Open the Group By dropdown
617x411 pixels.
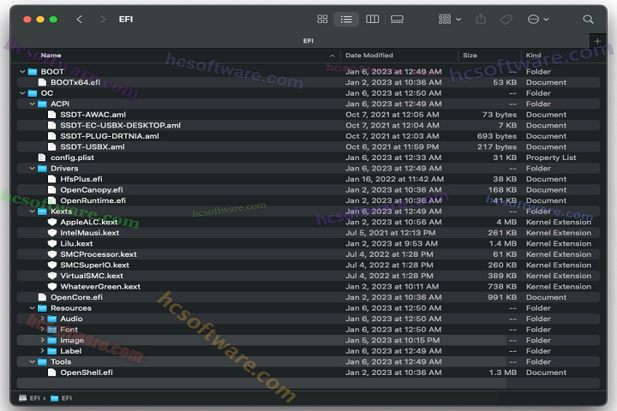click(x=449, y=19)
